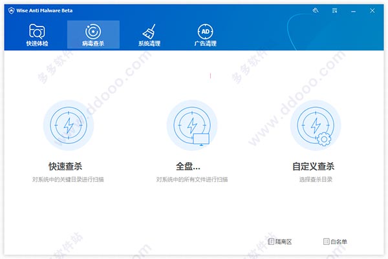Close the Wise Anti Malware window

[372, 10]
